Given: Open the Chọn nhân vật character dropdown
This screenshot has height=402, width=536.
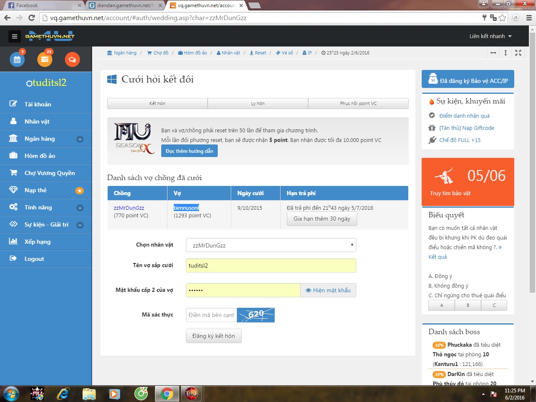Looking at the screenshot, I should point(271,245).
